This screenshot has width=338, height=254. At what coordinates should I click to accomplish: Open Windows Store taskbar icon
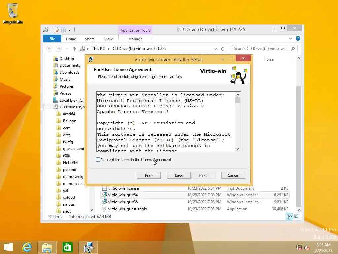[x=67, y=247]
